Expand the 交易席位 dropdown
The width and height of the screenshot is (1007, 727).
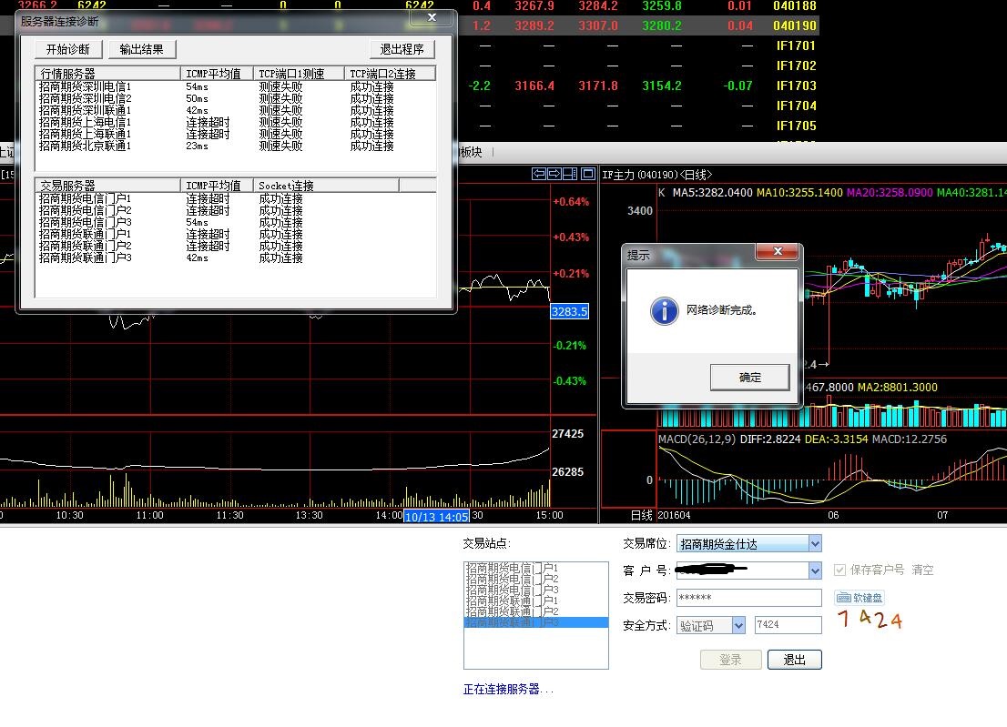click(x=814, y=544)
